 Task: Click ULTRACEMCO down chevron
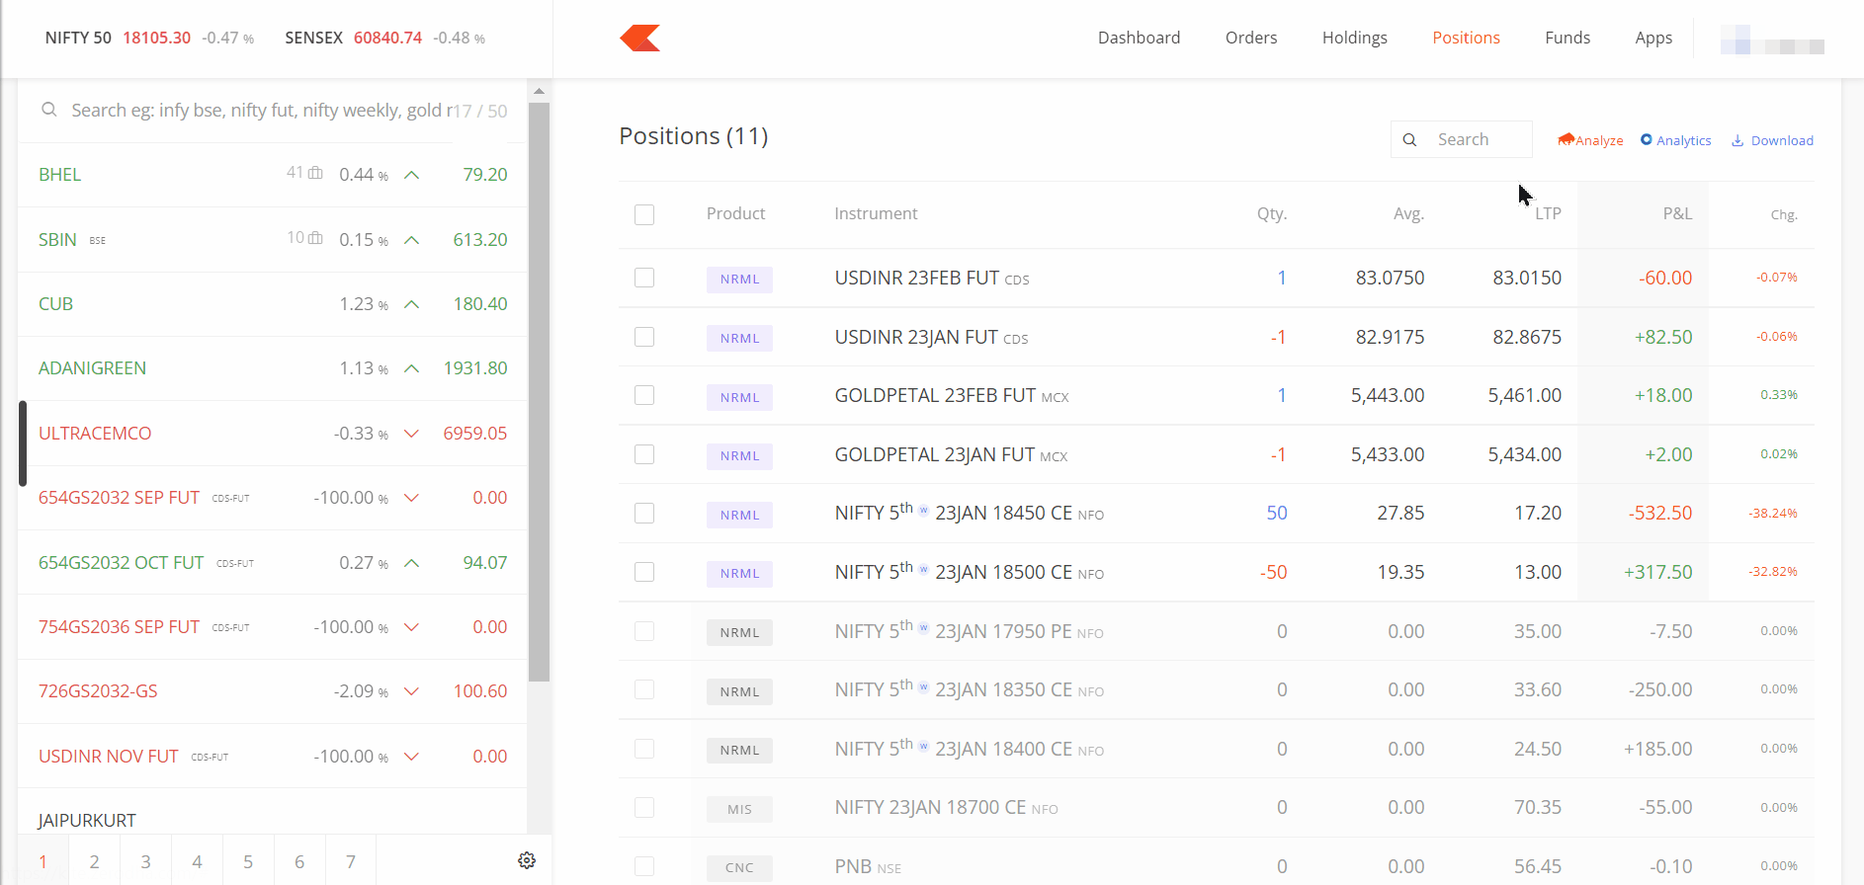click(412, 434)
